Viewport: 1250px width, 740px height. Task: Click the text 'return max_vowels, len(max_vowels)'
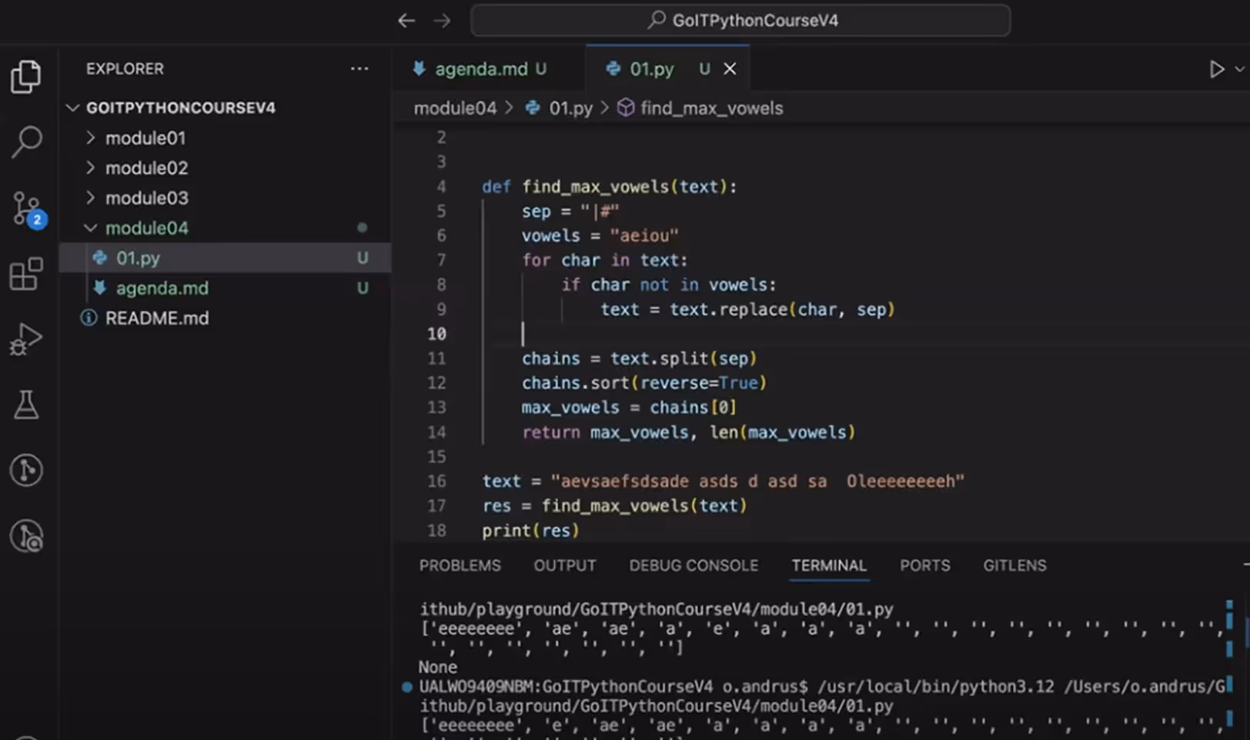point(689,432)
